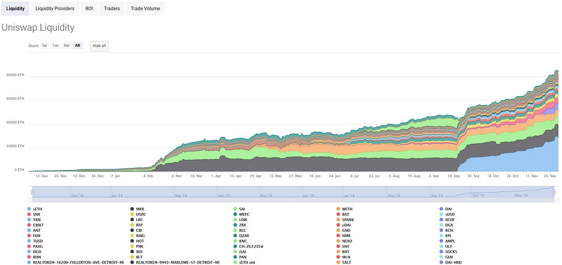Click the SALT legend label
Image resolution: width=562 pixels, height=265 pixels.
tap(346, 262)
